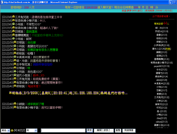177x134 pixels.
Task: Click the chat message input box
Action: coord(63,130)
